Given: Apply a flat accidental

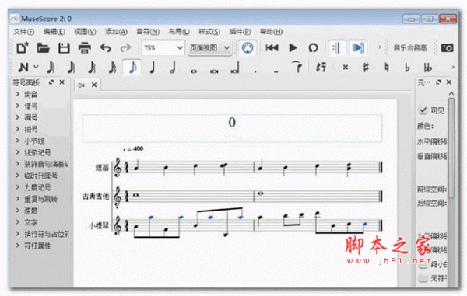Looking at the screenshot, I should 407,68.
